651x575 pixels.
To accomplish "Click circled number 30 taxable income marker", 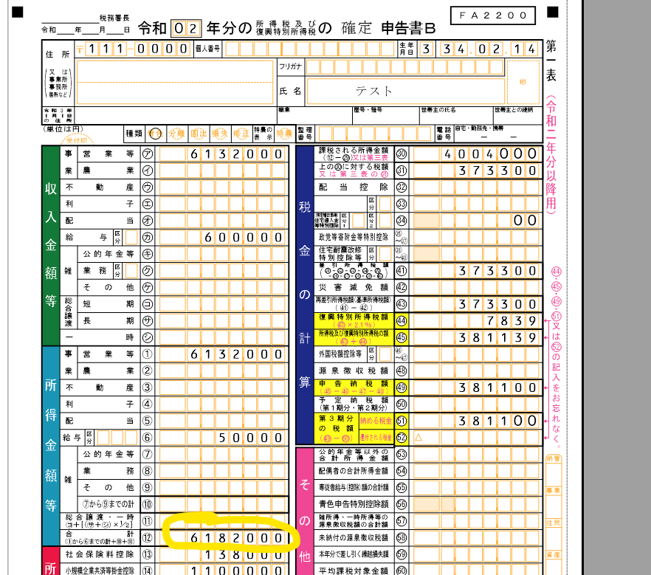I will tap(402, 154).
